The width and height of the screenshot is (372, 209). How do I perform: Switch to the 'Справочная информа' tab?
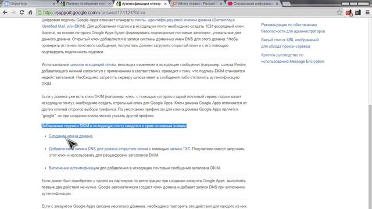tap(253, 3)
